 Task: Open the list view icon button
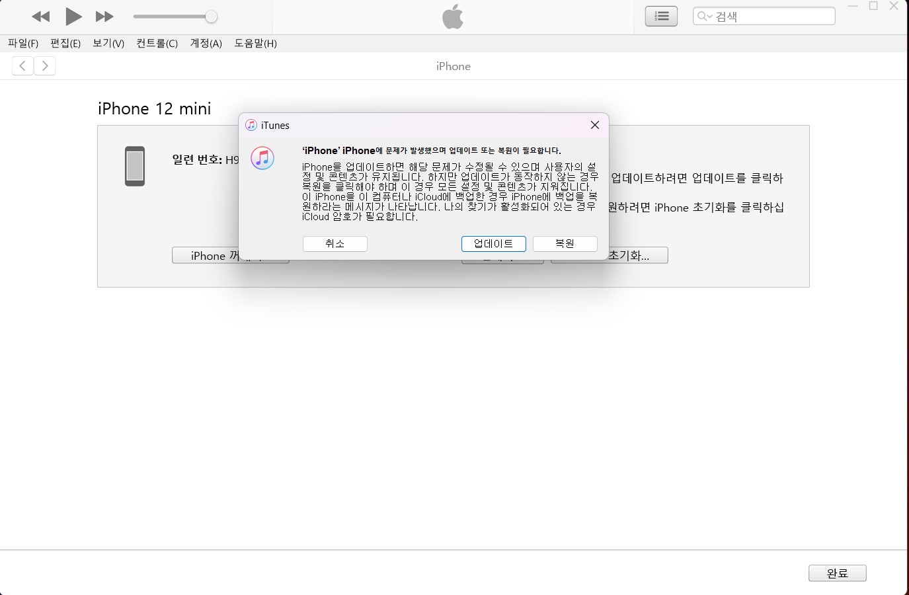(661, 17)
